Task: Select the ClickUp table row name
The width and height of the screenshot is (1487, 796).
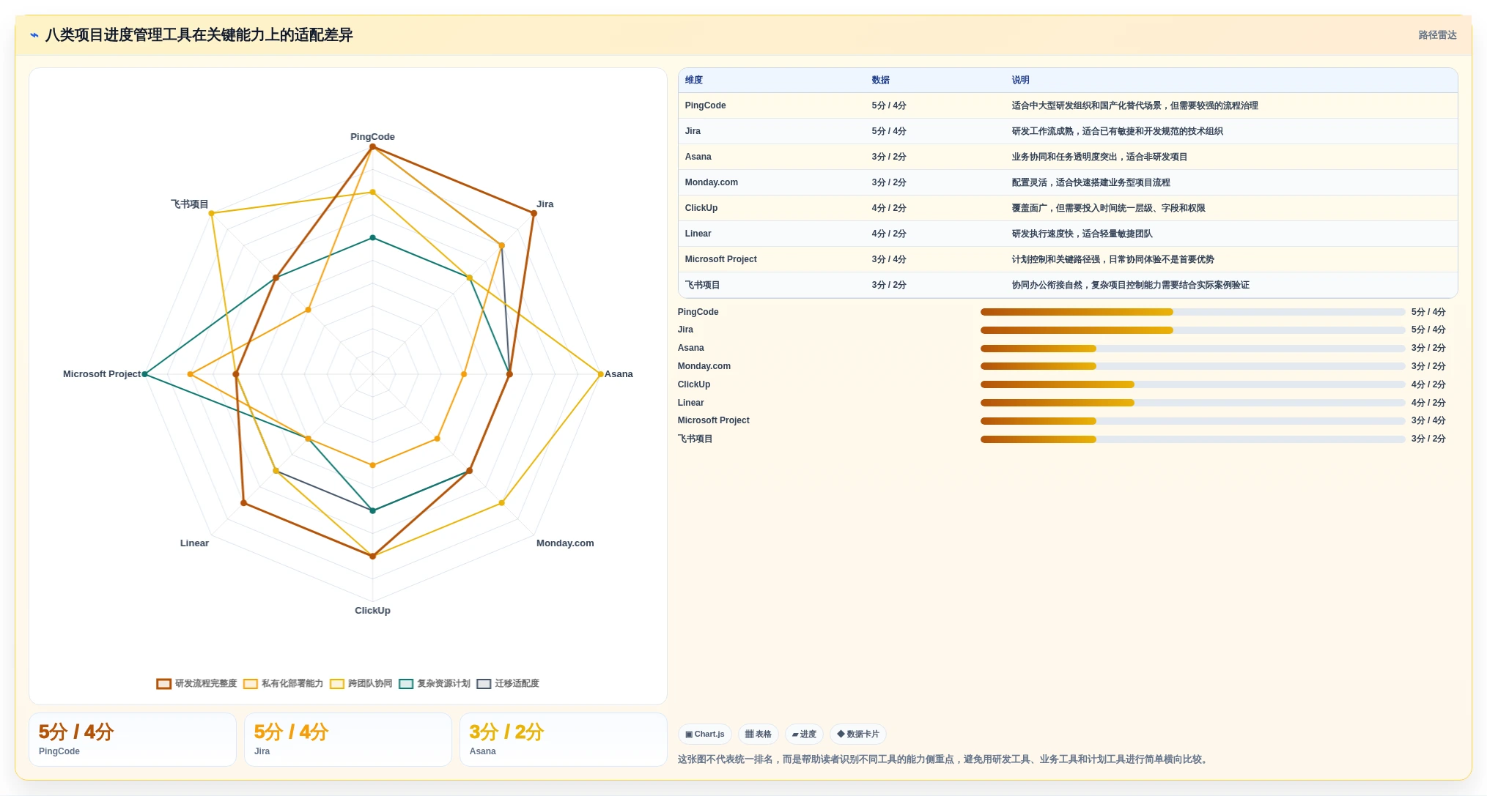Action: 701,209
